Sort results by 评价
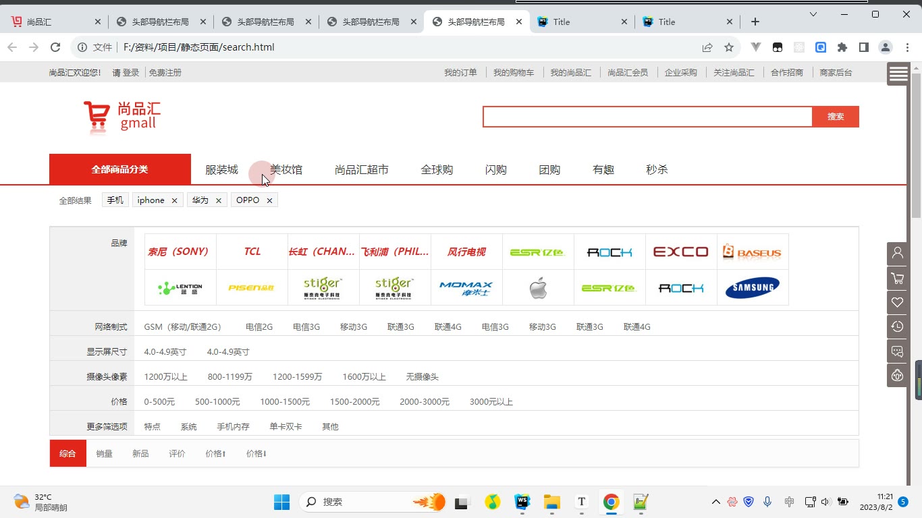 click(177, 454)
